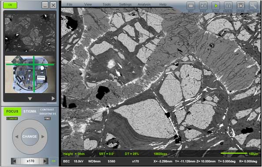Click the CHANGE button in the dial
This screenshot has width=262, height=167.
(30, 137)
